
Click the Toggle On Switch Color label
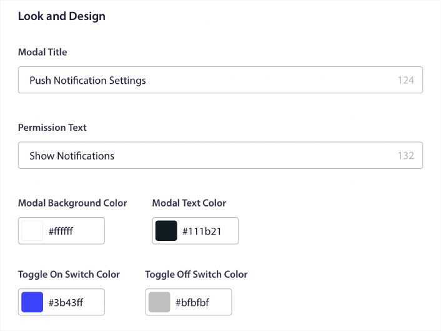coord(69,274)
